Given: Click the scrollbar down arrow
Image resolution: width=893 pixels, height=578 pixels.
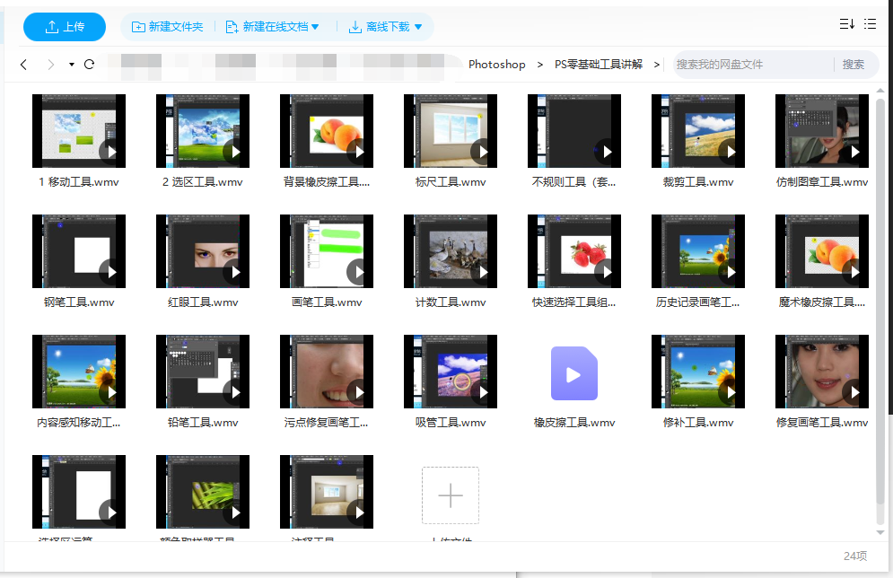Looking at the screenshot, I should tap(880, 533).
